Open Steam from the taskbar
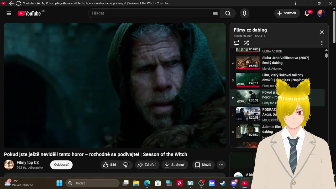 pos(223,183)
